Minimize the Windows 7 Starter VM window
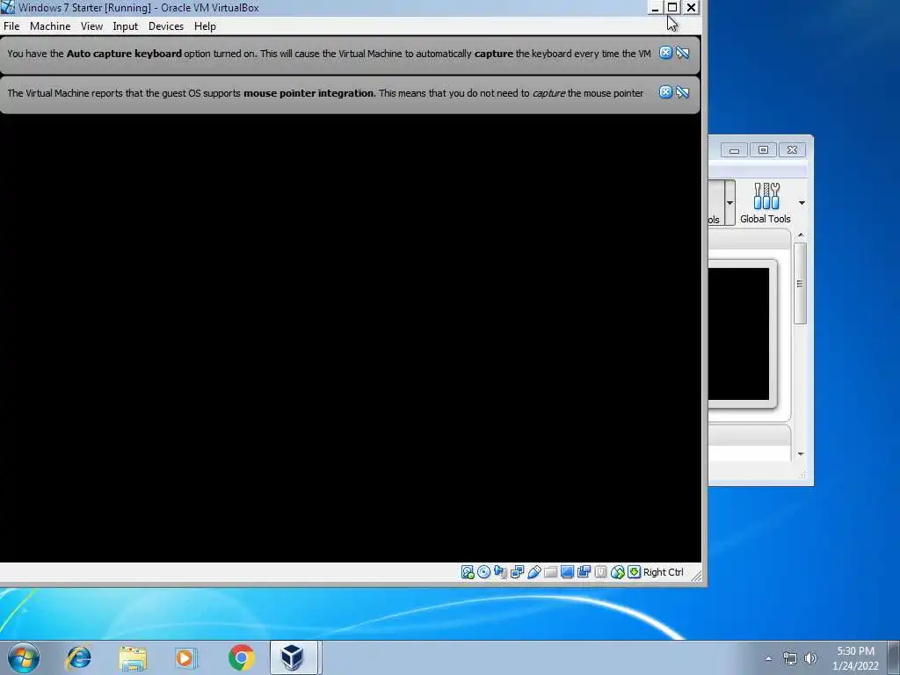The image size is (900, 675). coord(655,7)
